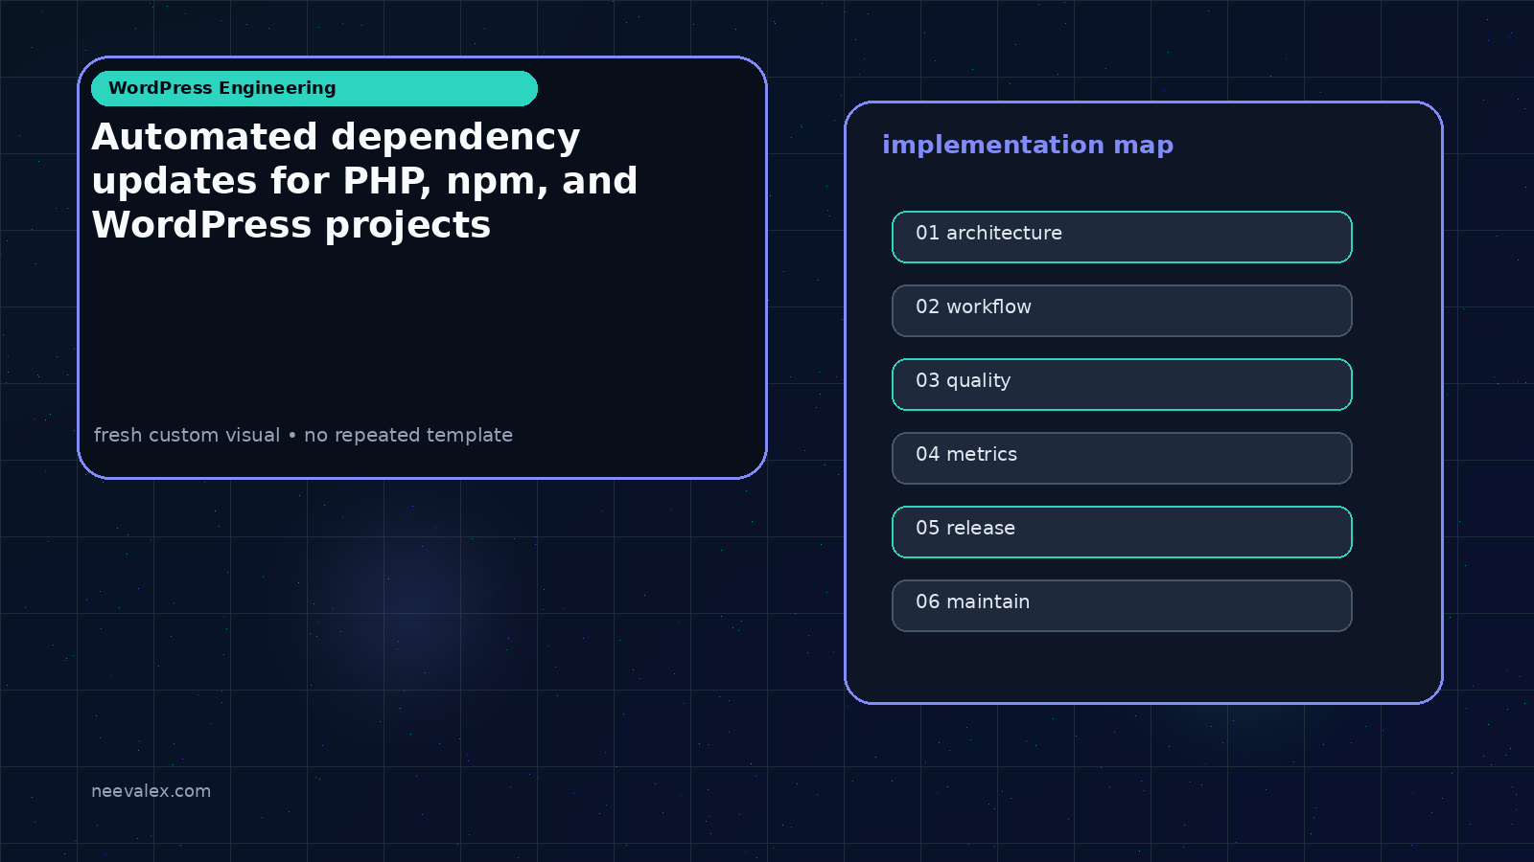The height and width of the screenshot is (862, 1534).
Task: Select the 06 maintain row
Action: point(1122,605)
